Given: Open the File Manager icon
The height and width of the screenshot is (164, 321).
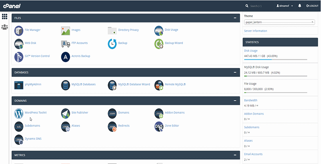Looking at the screenshot, I should [19, 31].
